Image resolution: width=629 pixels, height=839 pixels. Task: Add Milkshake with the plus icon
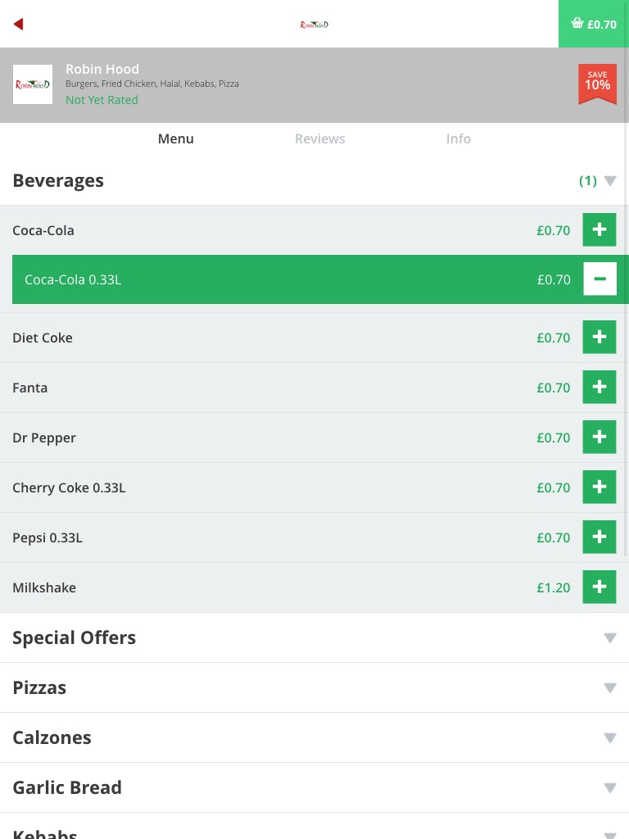click(x=599, y=587)
